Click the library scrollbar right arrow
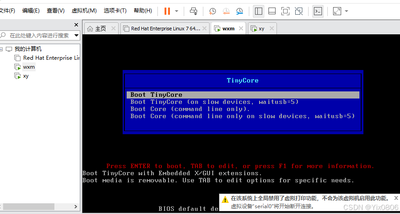 point(76,206)
